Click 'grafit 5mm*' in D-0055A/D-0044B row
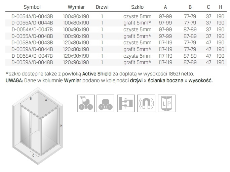This screenshot has height=172, width=230. 137,23
